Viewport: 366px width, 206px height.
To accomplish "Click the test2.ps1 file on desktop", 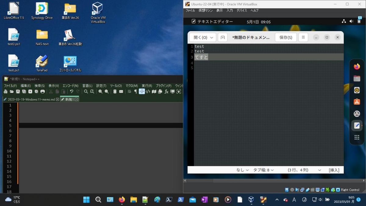I will (14, 37).
